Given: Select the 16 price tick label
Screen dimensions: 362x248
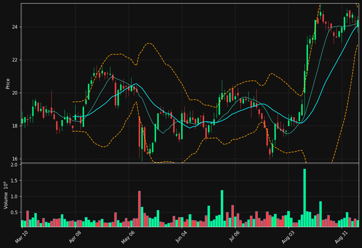Looking at the screenshot, I should [14, 159].
